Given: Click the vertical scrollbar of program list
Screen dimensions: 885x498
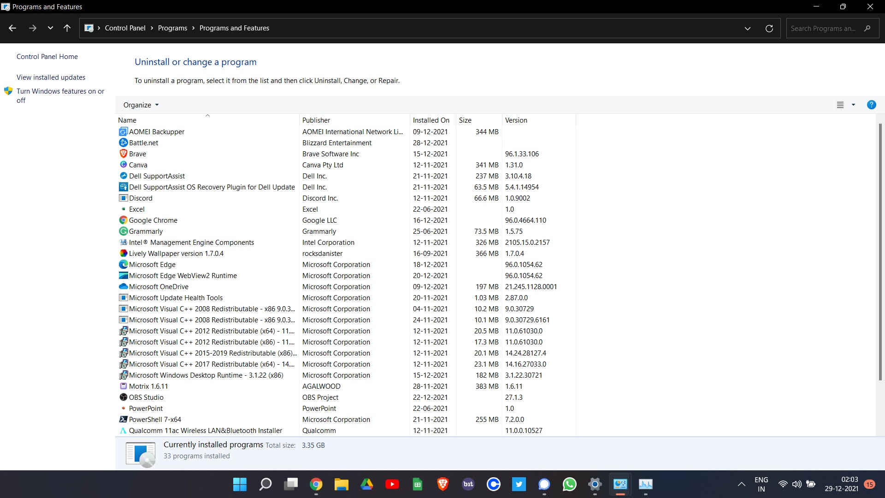Looking at the screenshot, I should tap(880, 252).
